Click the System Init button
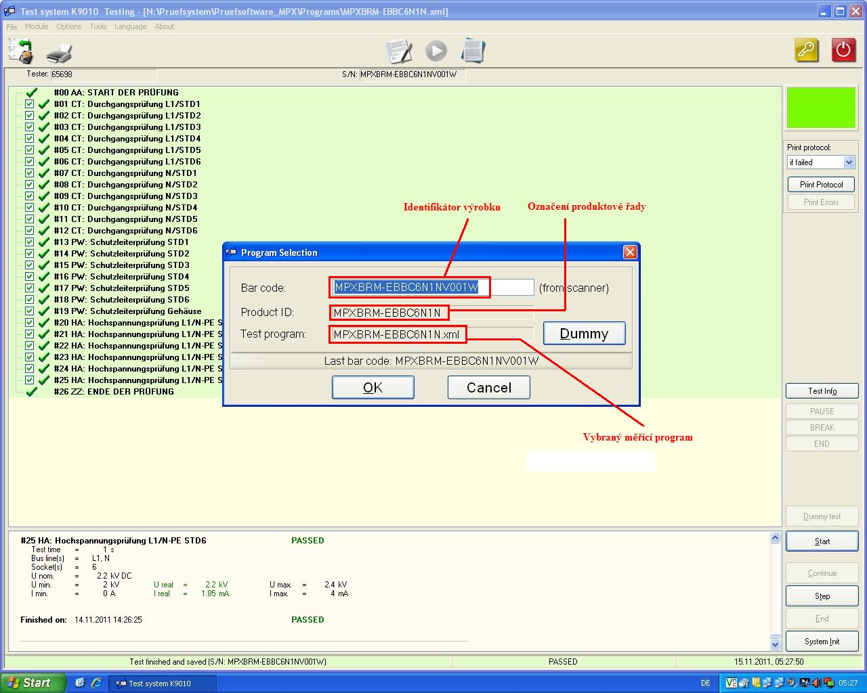The height and width of the screenshot is (693, 867). click(822, 642)
